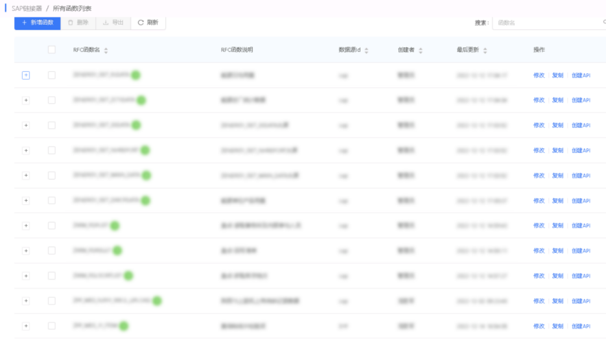Sort by 数据源Id using its sort arrows
This screenshot has height=339, width=606.
pos(366,51)
